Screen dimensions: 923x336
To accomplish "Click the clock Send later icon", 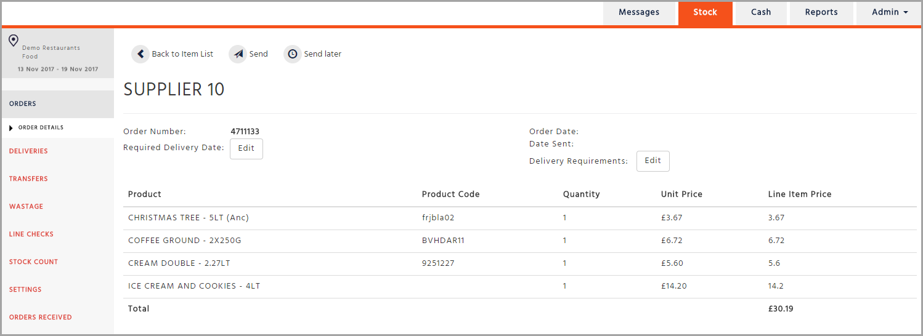I will (x=293, y=54).
